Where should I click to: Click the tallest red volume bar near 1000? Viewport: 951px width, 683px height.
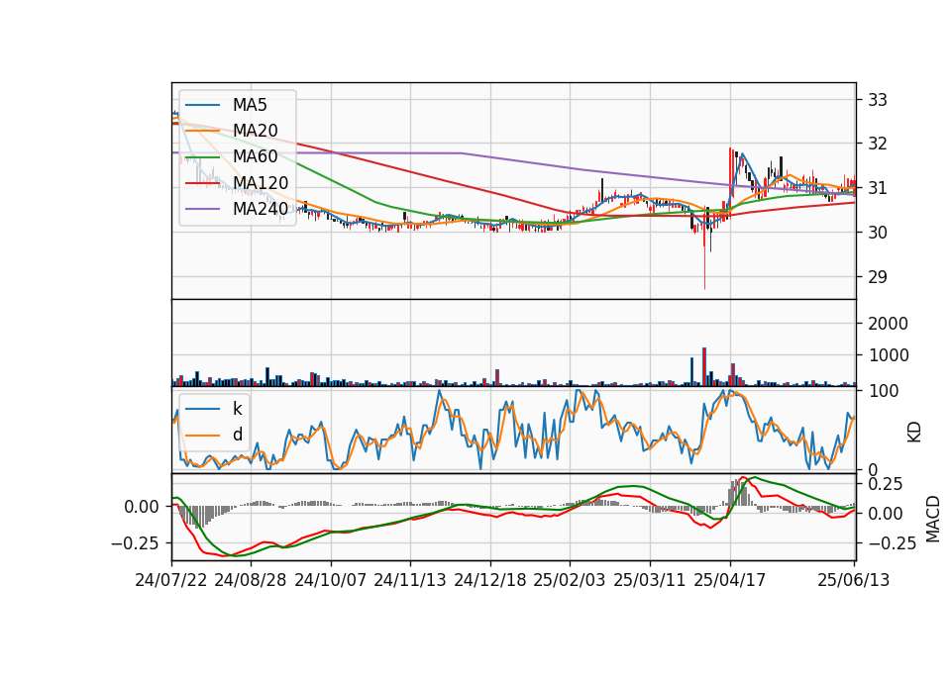click(x=704, y=366)
